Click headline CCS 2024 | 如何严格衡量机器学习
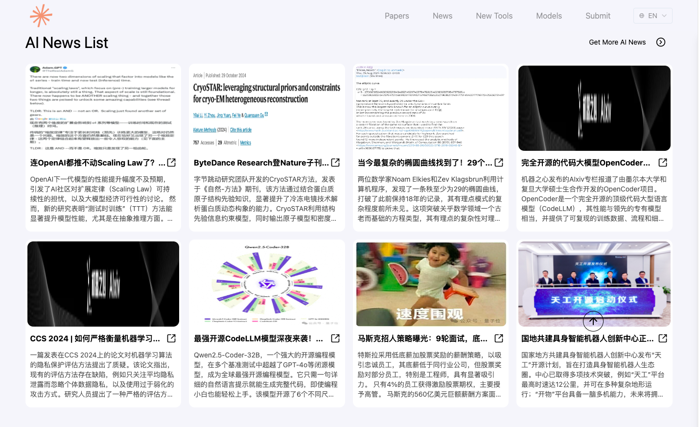The width and height of the screenshot is (699, 427). point(95,338)
